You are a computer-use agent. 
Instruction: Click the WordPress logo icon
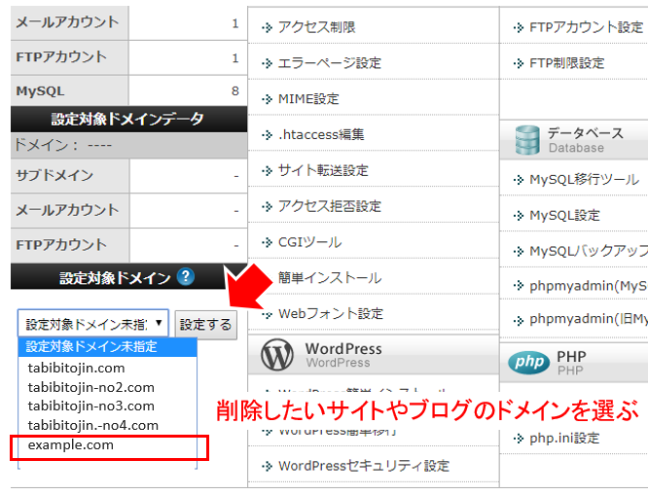277,355
